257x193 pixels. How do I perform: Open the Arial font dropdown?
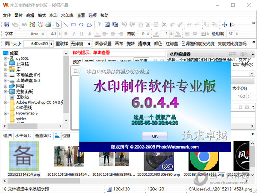click(x=43, y=34)
